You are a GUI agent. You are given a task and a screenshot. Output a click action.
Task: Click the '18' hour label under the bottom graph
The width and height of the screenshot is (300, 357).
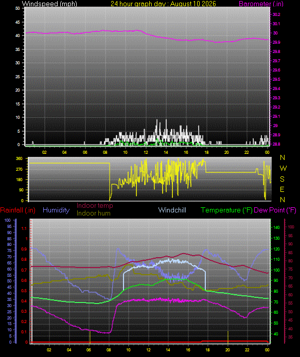pos(207,350)
